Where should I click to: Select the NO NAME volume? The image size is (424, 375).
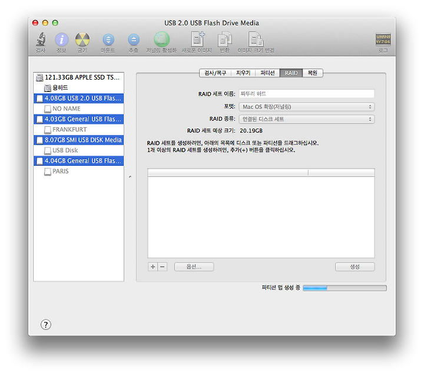pos(79,108)
